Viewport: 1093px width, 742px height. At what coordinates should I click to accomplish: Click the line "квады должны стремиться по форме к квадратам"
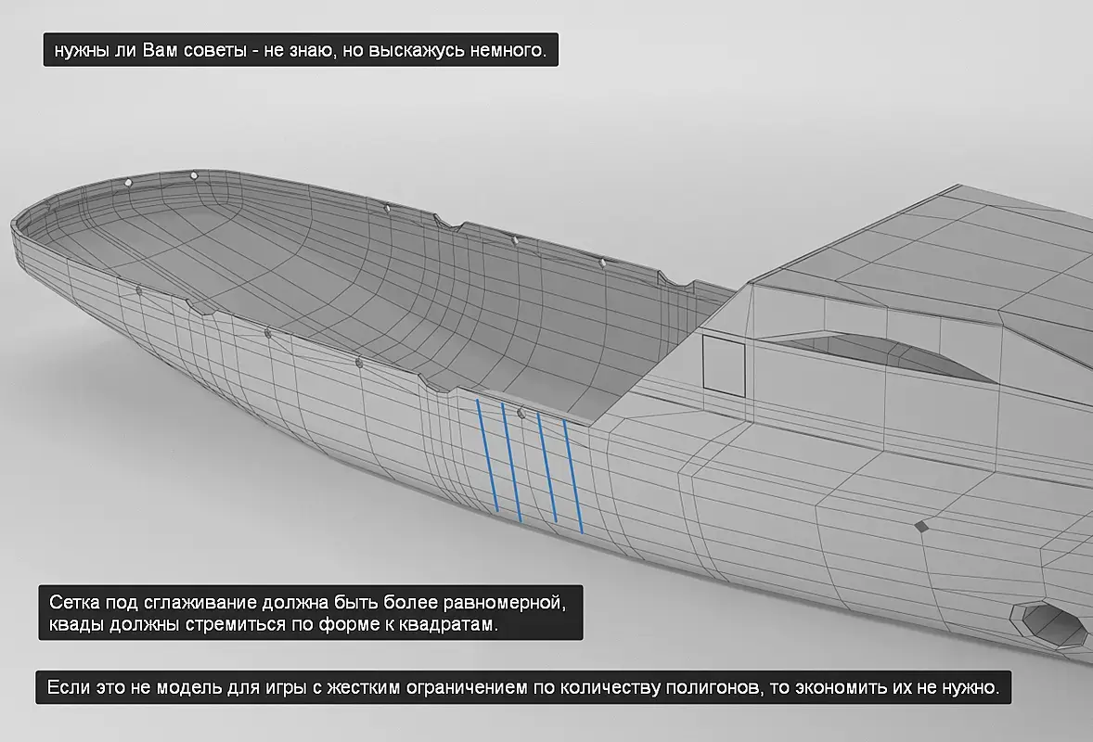click(x=274, y=624)
